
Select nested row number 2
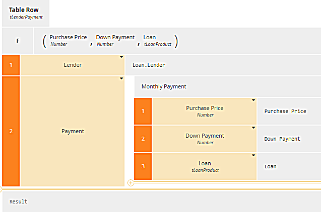click(x=143, y=139)
